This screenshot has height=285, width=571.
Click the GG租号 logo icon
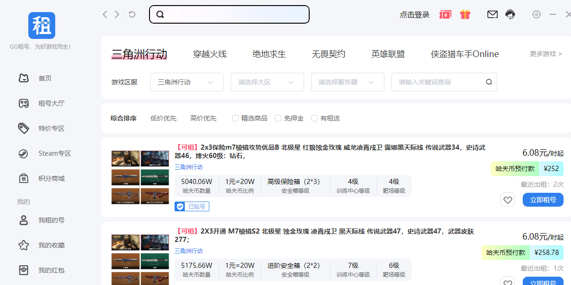click(42, 25)
